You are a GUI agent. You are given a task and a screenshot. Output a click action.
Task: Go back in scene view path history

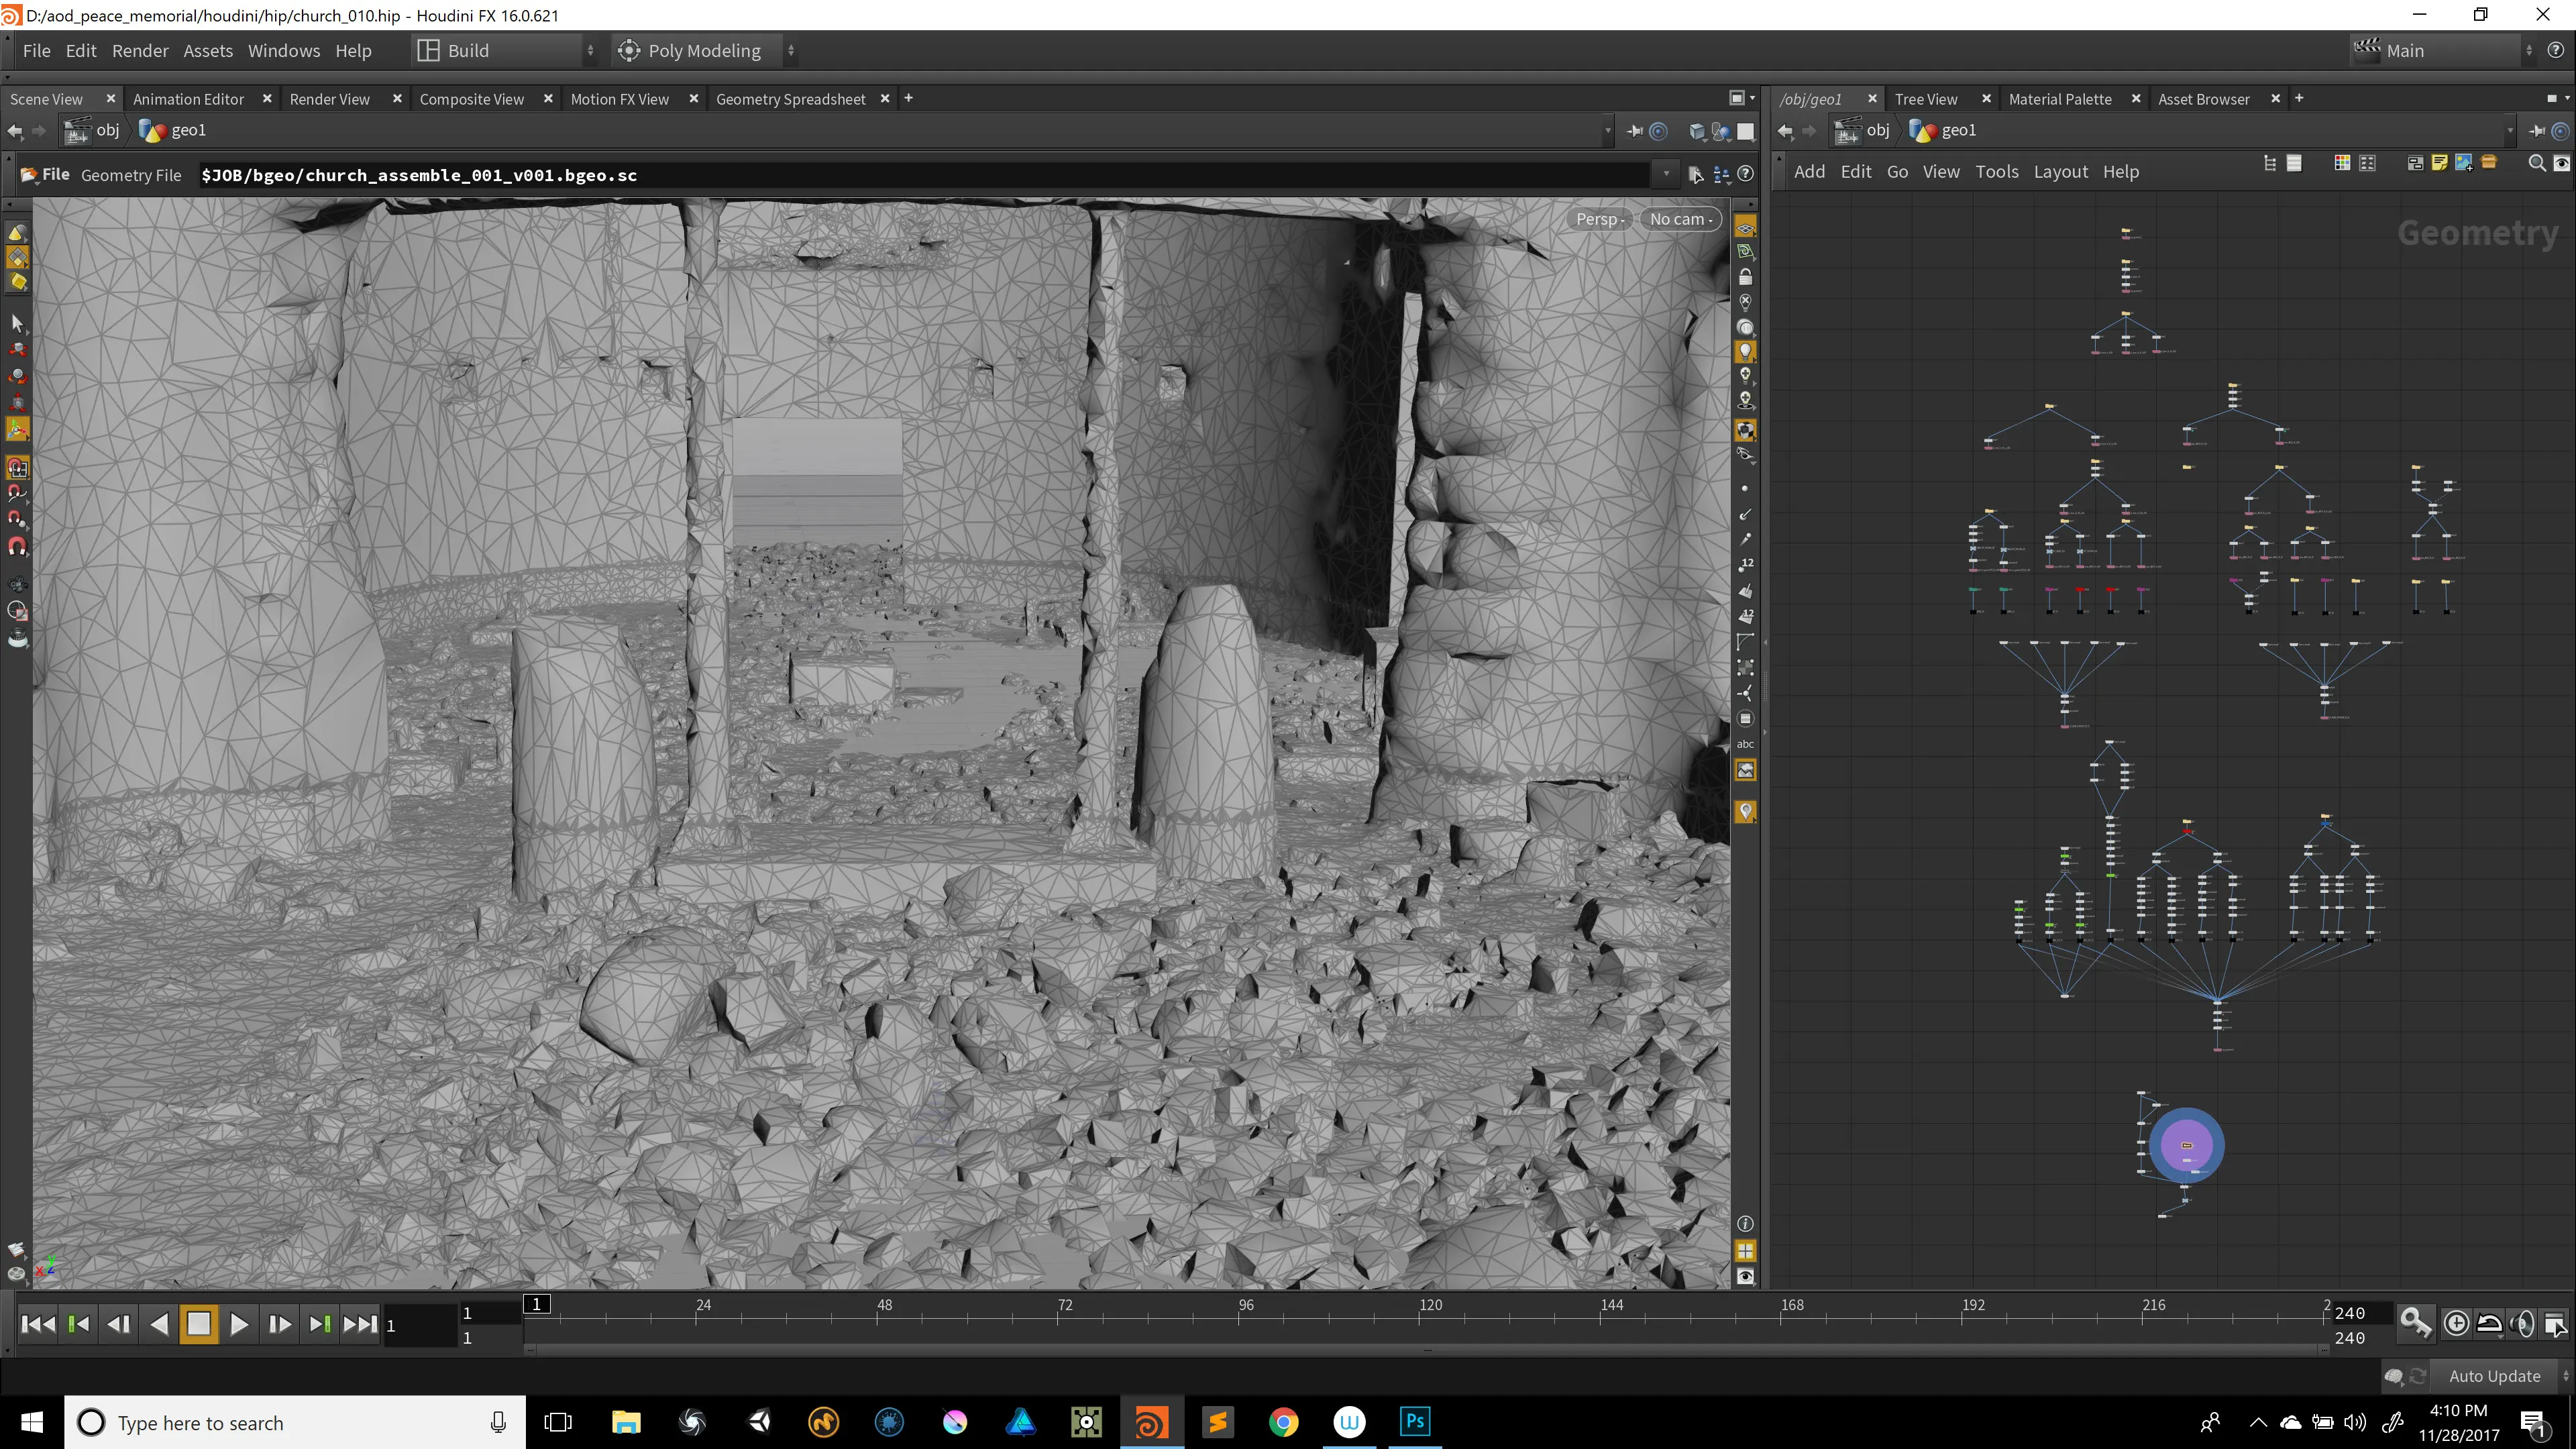click(x=15, y=130)
